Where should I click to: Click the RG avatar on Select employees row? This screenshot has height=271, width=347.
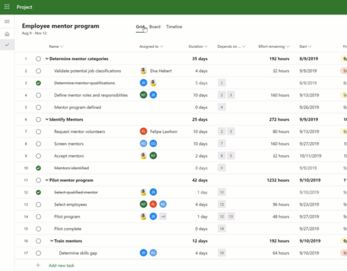point(163,204)
